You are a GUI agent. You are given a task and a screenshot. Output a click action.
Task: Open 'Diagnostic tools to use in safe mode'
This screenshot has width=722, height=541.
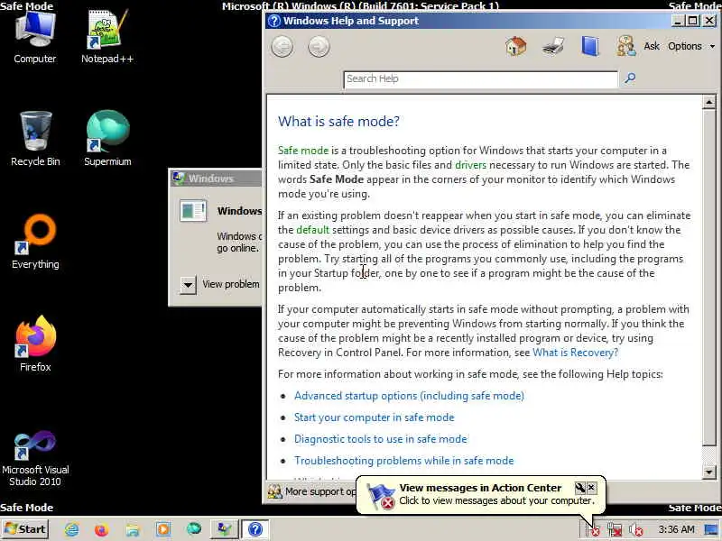[x=380, y=439]
